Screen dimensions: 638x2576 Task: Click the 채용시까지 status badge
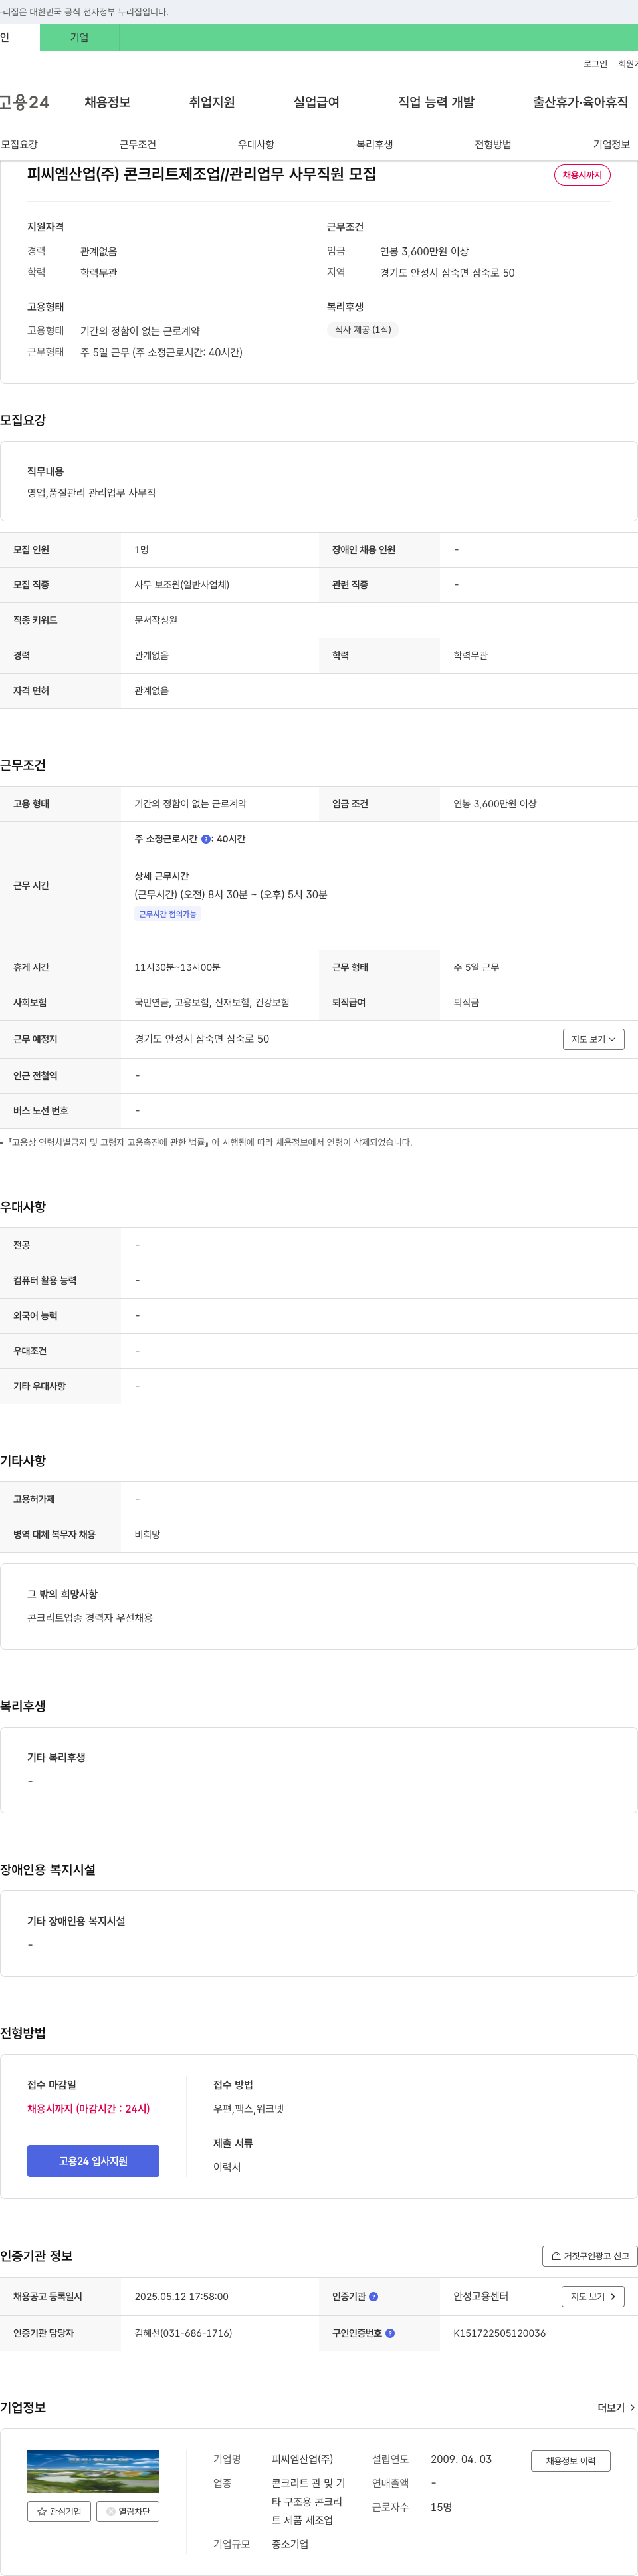tap(582, 175)
